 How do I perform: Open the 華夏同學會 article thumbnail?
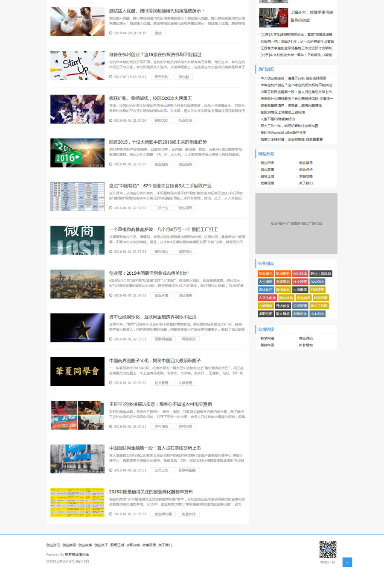pos(77,371)
